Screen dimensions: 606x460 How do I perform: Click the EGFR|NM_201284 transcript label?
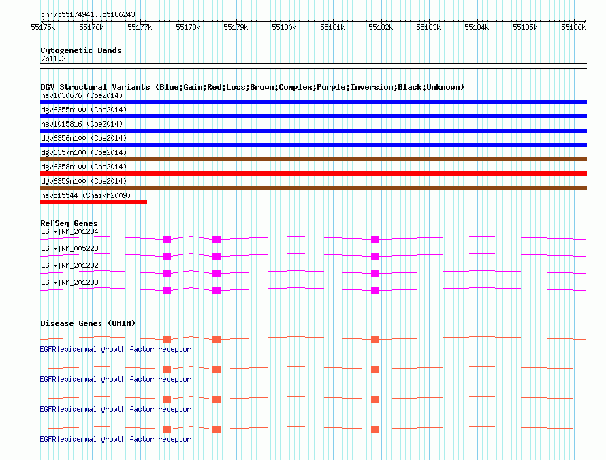69,232
